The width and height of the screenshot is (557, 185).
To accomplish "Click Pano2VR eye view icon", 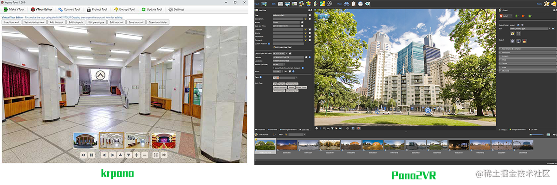I will (367, 4).
